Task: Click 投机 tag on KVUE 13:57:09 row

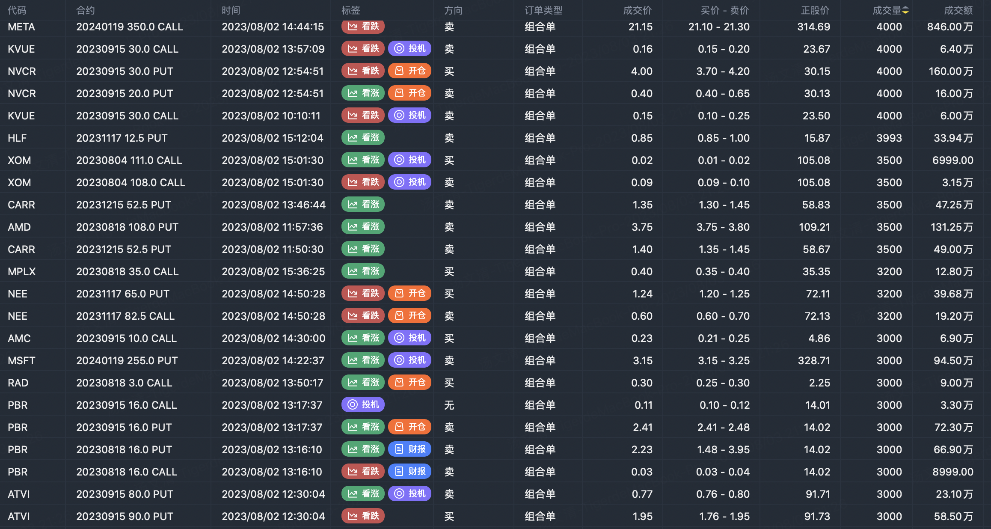Action: pos(409,48)
